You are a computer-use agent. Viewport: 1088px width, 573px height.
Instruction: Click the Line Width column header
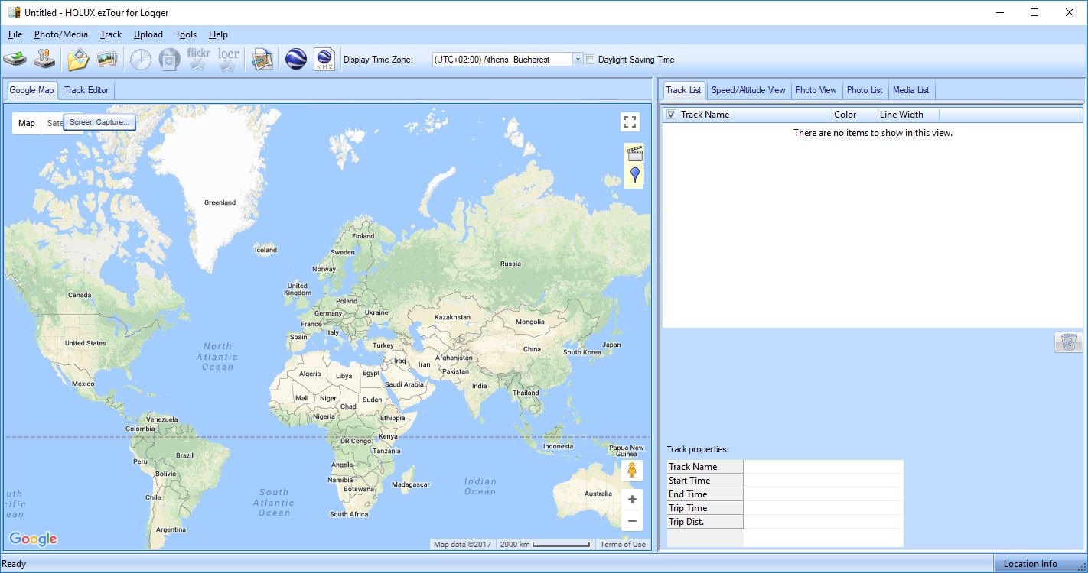907,115
